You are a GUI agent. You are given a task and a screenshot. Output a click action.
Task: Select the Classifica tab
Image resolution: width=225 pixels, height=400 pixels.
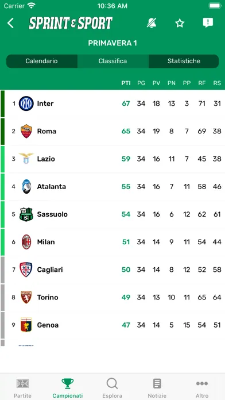pos(113,61)
